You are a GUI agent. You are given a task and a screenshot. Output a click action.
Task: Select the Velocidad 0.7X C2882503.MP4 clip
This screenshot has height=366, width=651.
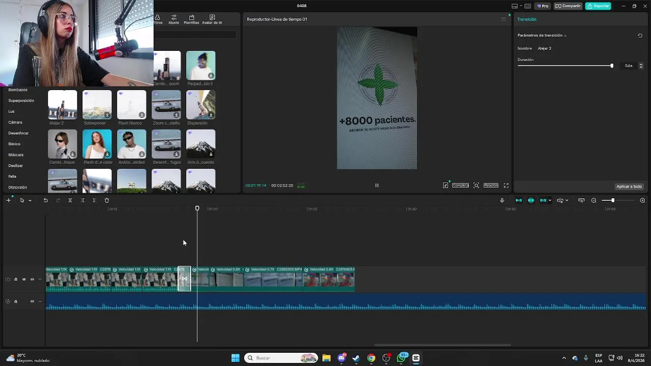[273, 279]
